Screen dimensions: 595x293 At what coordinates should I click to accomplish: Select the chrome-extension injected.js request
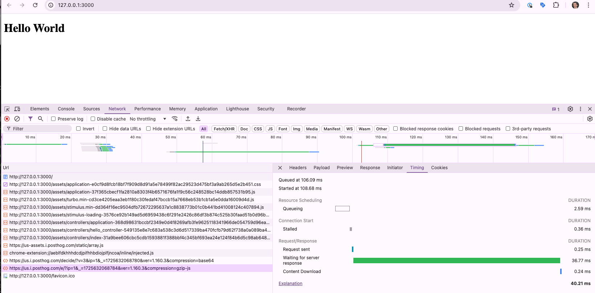(136, 253)
